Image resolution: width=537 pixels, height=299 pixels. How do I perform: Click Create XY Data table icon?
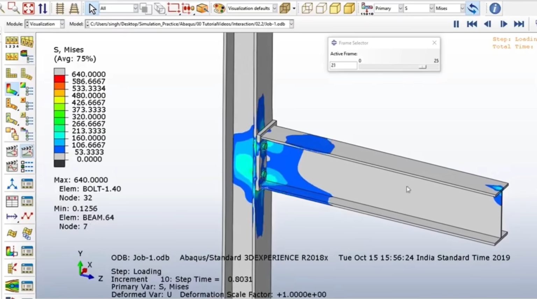(x=12, y=201)
